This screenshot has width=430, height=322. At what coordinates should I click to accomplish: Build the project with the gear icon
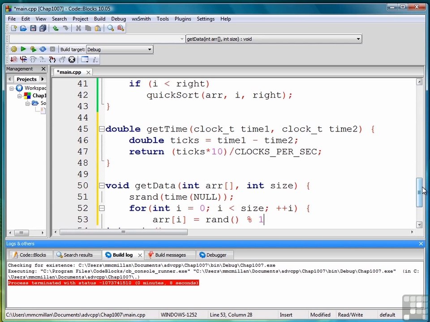click(x=14, y=49)
